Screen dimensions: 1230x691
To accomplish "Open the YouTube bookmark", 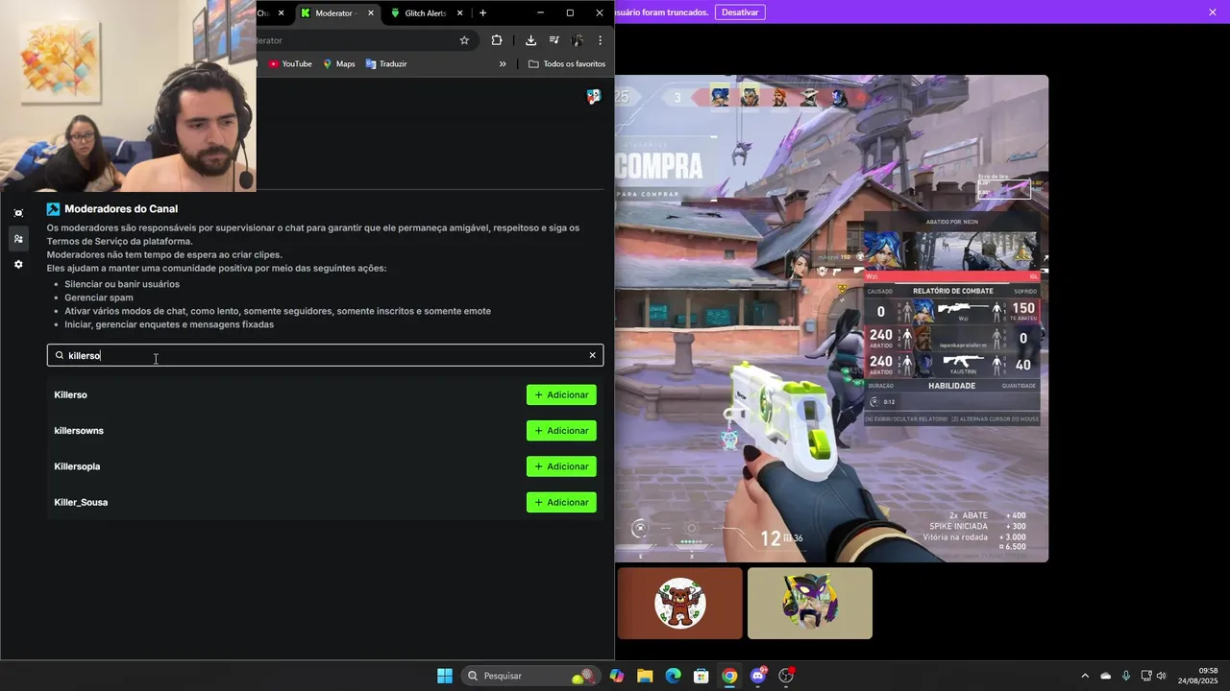I will pyautogui.click(x=290, y=64).
